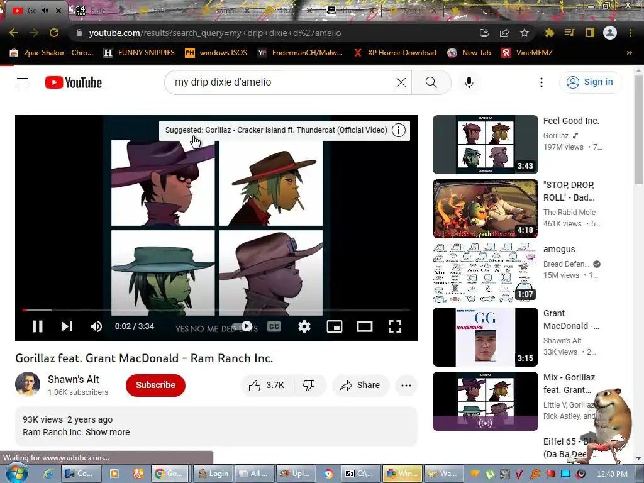Open Chrome three-dot main menu
The width and height of the screenshot is (644, 483).
tap(630, 33)
